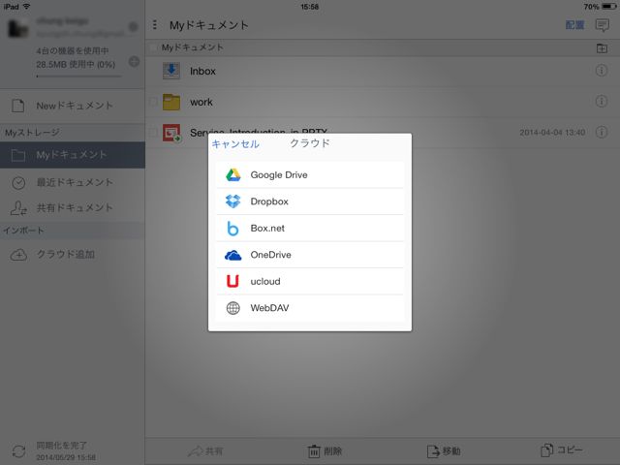Click the cloud plus icon in sidebar

(x=18, y=255)
